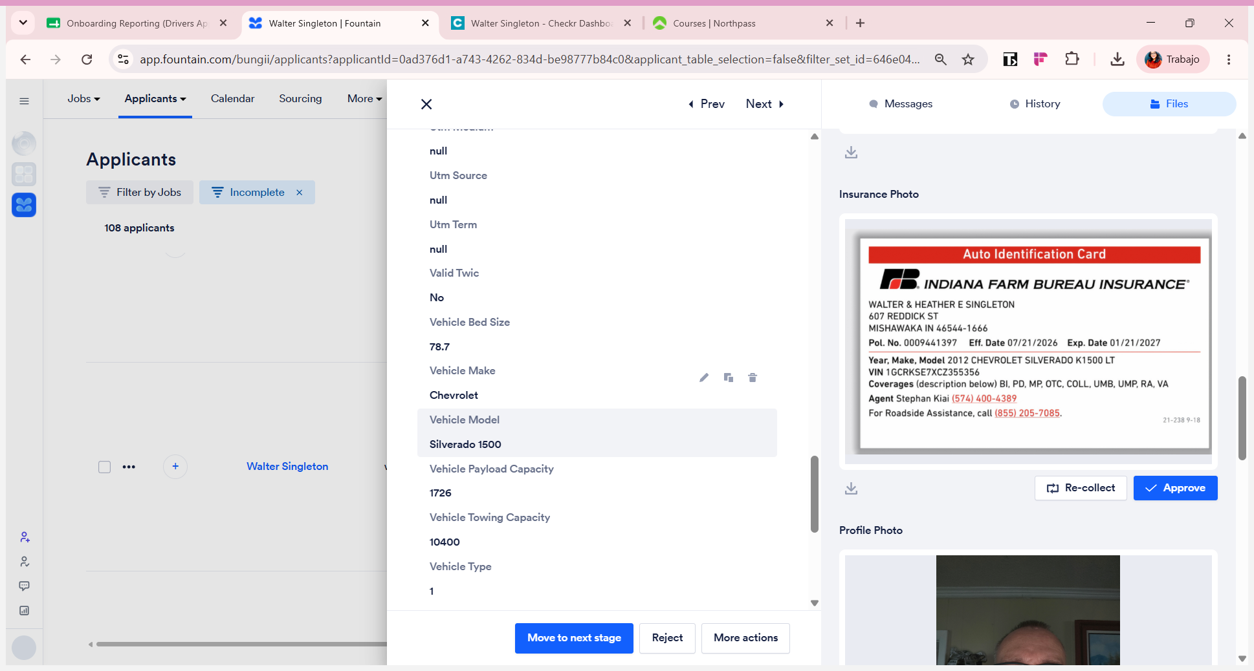The image size is (1254, 671).
Task: Open the Applicants dropdown menu
Action: (x=155, y=98)
